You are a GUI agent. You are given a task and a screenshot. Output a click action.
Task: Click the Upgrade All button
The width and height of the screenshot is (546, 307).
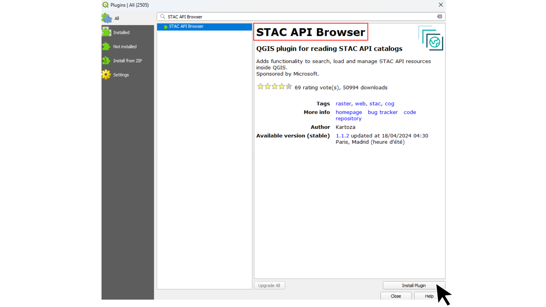tap(269, 285)
